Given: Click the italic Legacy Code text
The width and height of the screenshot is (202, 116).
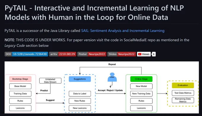Looking at the screenshot, I should [x=15, y=46].
